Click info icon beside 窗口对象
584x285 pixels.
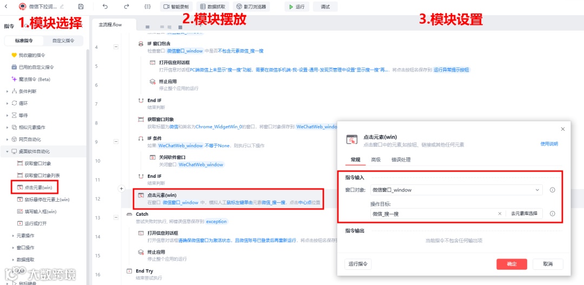pos(552,190)
